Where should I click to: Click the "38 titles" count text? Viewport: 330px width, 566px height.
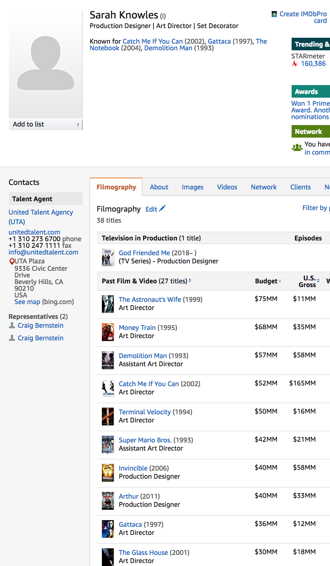(109, 220)
